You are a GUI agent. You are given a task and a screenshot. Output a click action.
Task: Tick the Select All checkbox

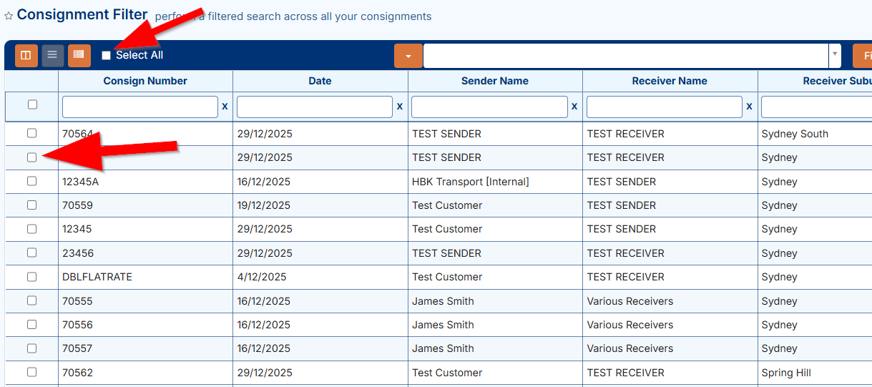107,56
